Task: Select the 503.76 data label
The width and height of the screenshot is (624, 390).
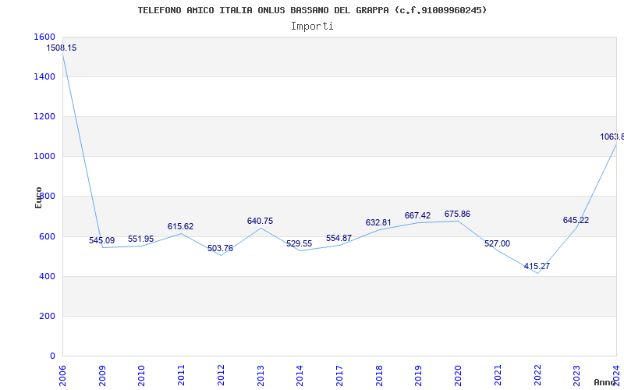Action: point(220,249)
